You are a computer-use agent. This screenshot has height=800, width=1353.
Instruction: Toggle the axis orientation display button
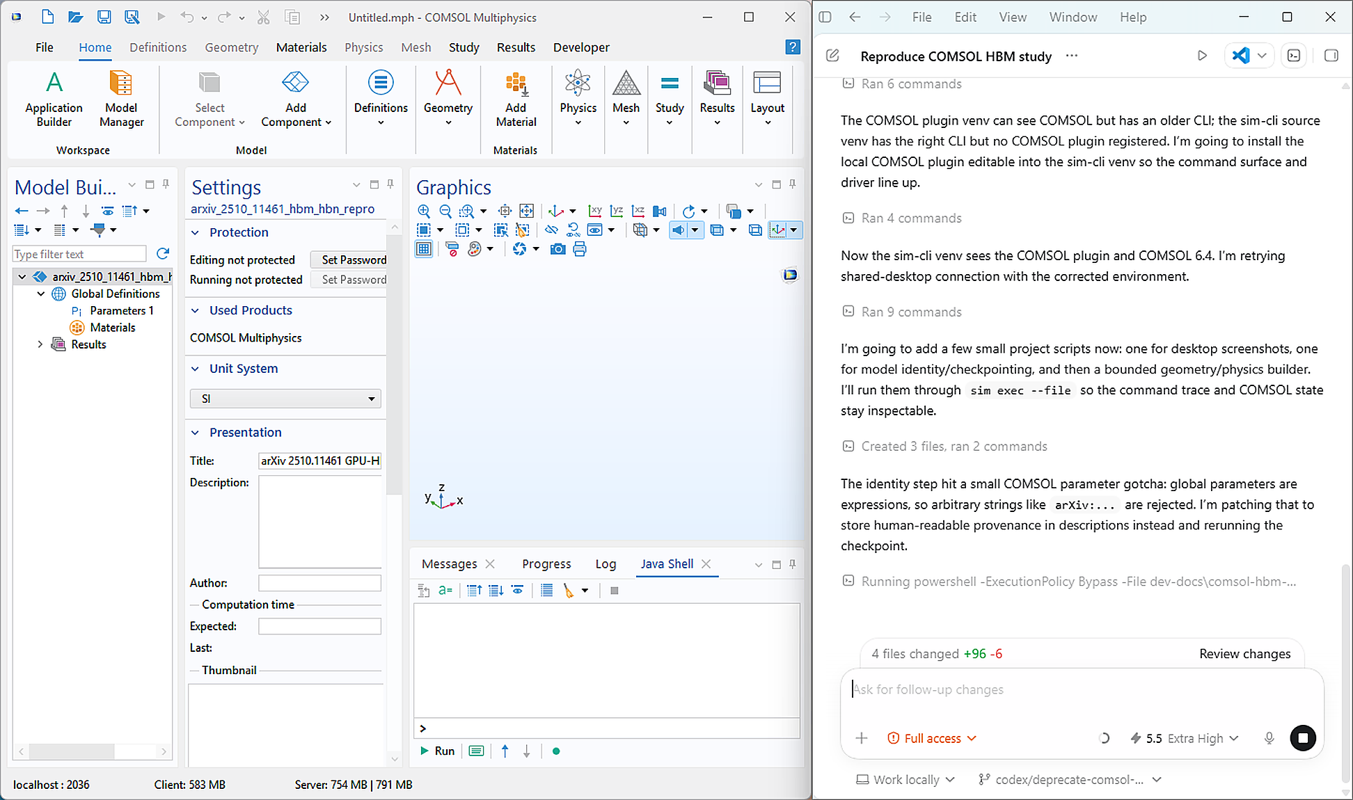click(777, 230)
